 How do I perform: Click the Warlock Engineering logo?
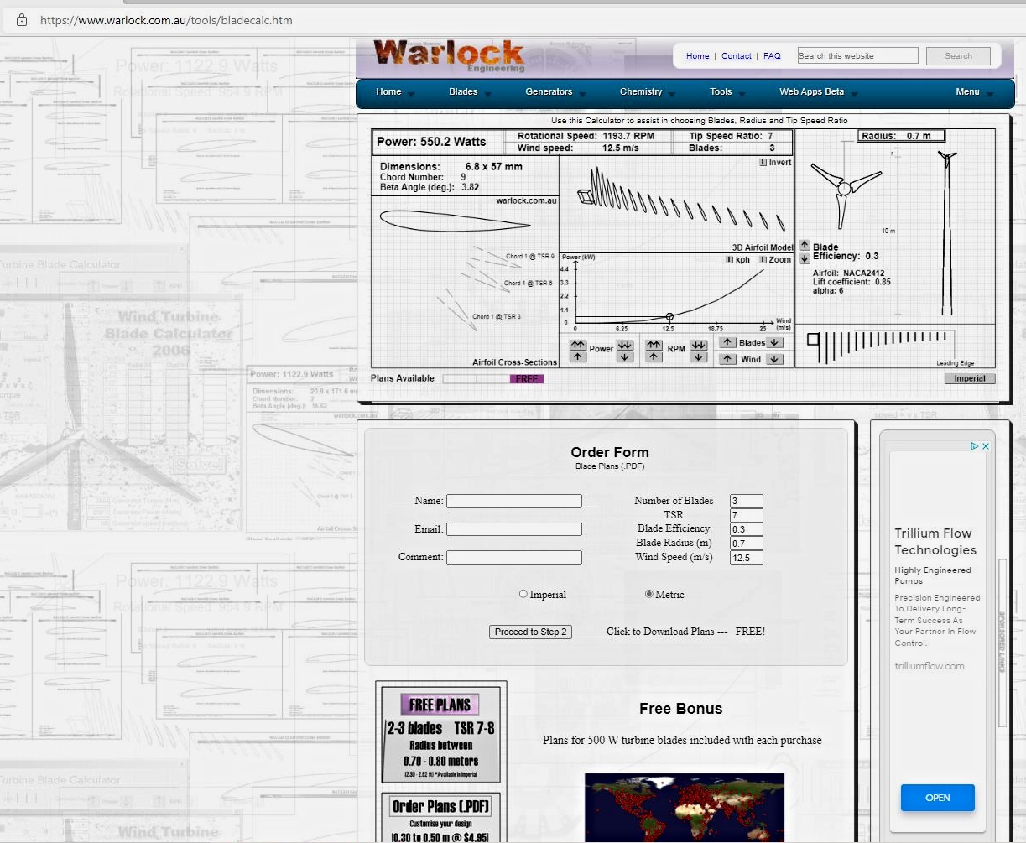click(450, 55)
